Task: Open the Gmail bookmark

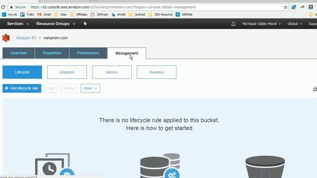Action: click(x=44, y=14)
